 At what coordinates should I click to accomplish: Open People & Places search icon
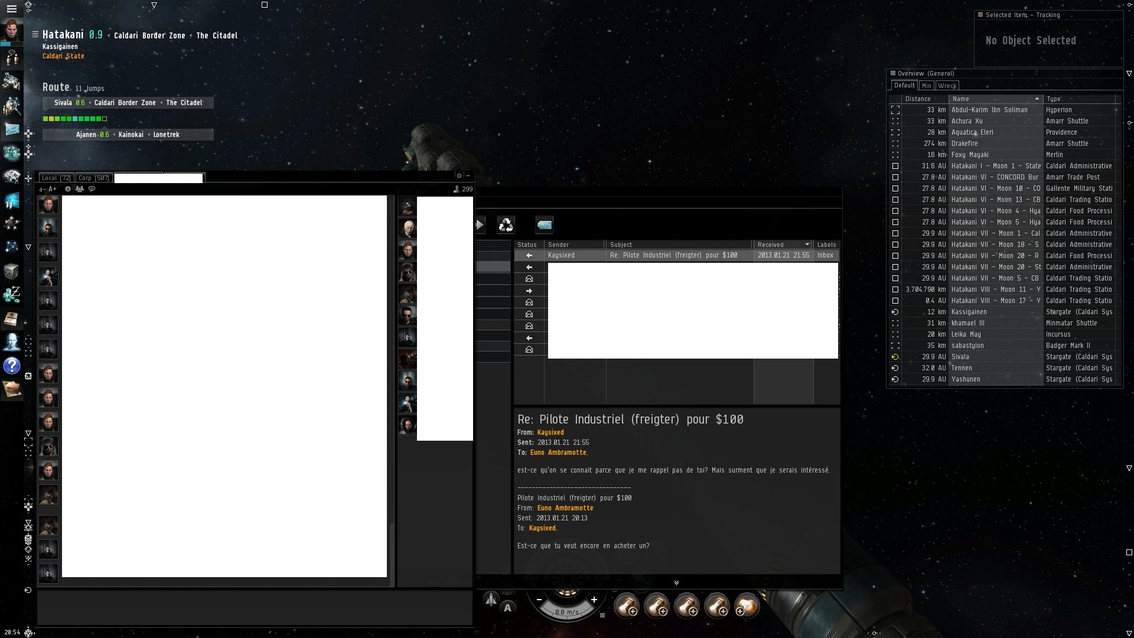[12, 105]
